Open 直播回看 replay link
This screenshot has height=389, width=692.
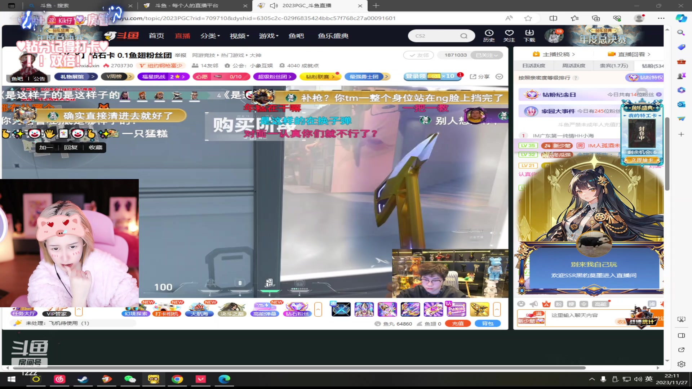(629, 54)
